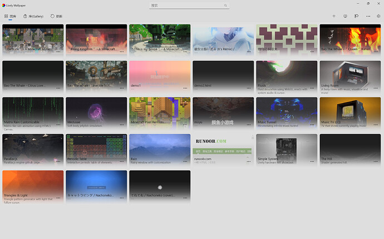Click the magnifier icon in search box
Viewport: 384px width, 239px height.
(x=225, y=6)
